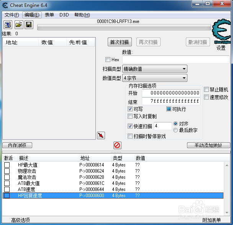
Task: Select address P->00008624
Action: 92,171
